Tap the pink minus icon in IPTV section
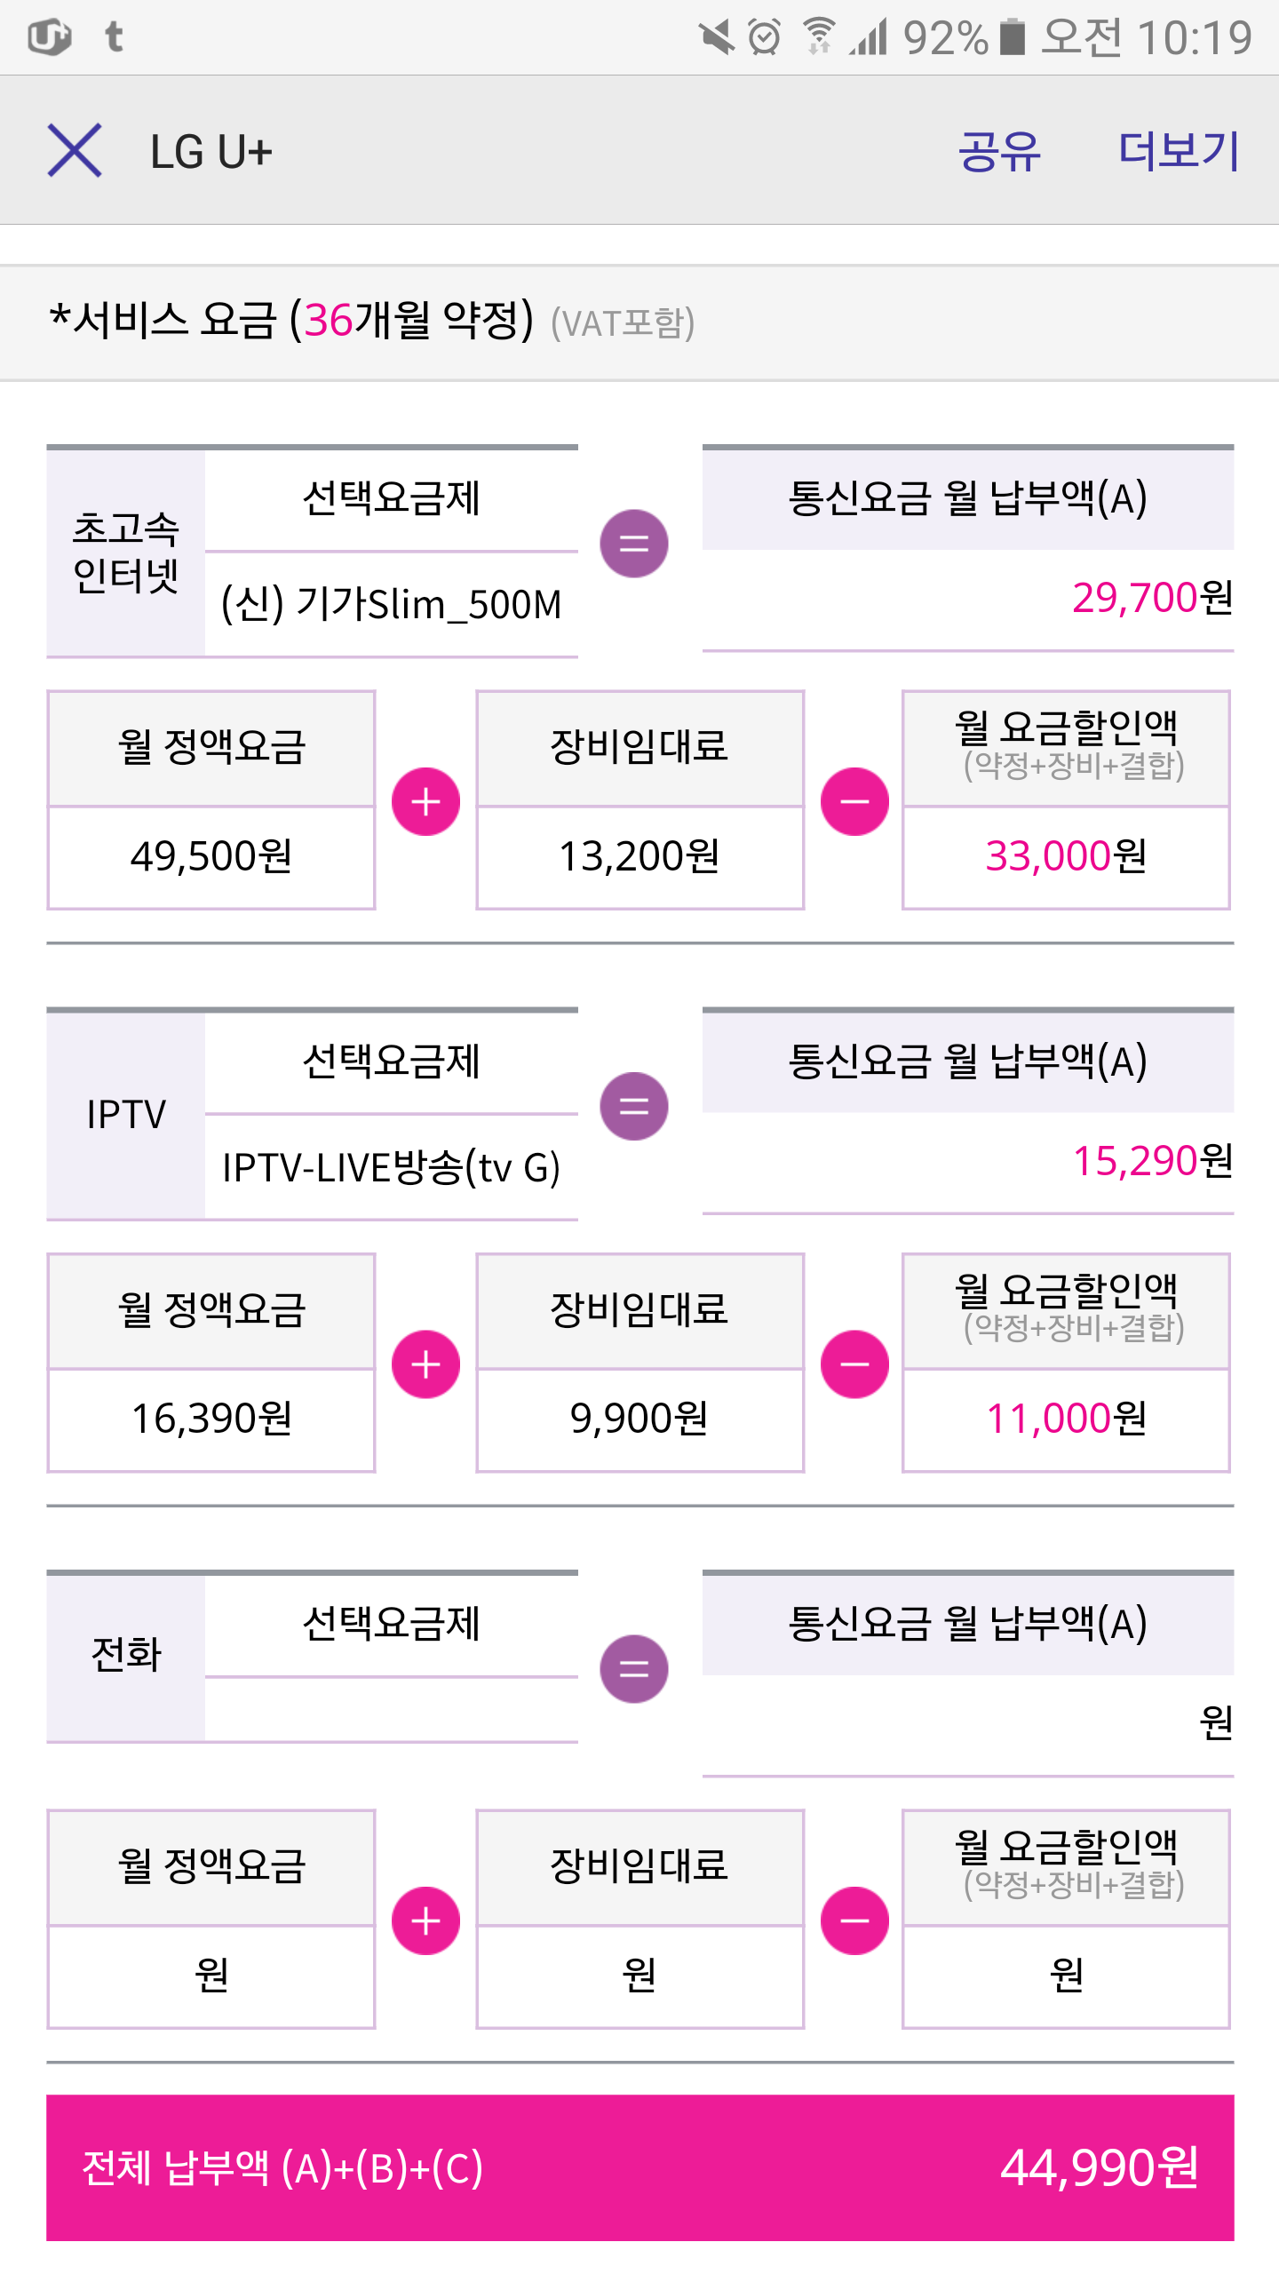Viewport: 1279px width, 2274px height. coord(854,1364)
